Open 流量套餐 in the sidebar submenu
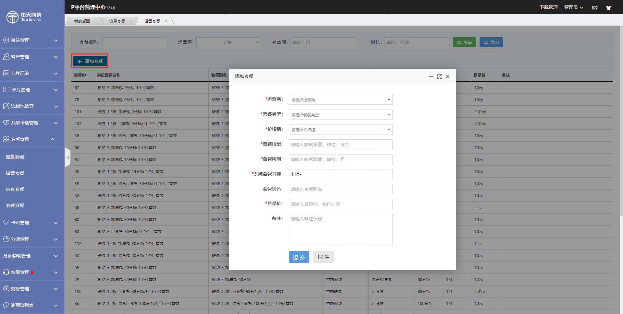Viewport: 623px width, 314px height. [x=15, y=157]
